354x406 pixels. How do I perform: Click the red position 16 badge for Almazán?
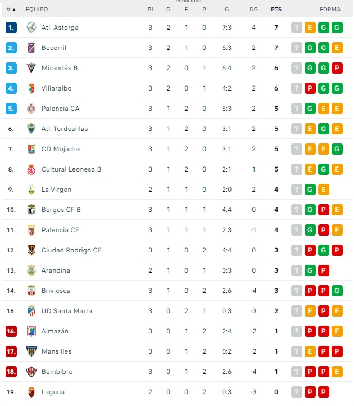tap(11, 331)
